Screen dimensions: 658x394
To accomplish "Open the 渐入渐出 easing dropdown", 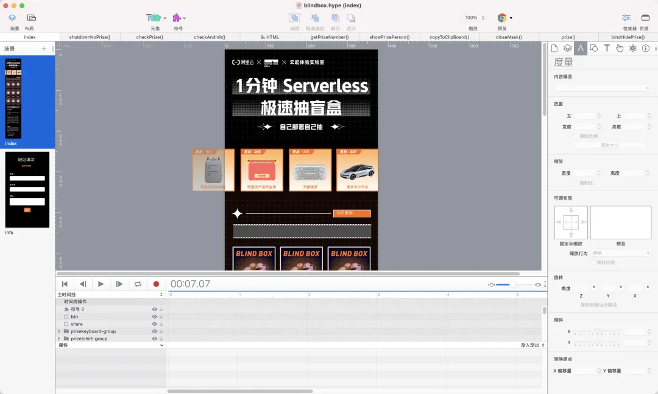I will [x=532, y=345].
